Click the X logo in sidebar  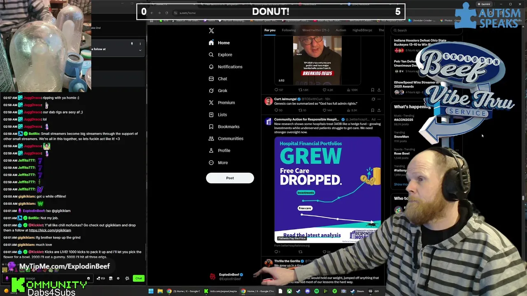pyautogui.click(x=211, y=31)
